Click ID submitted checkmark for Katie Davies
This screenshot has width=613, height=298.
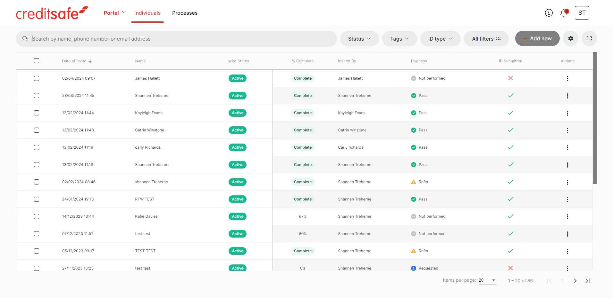click(x=510, y=216)
